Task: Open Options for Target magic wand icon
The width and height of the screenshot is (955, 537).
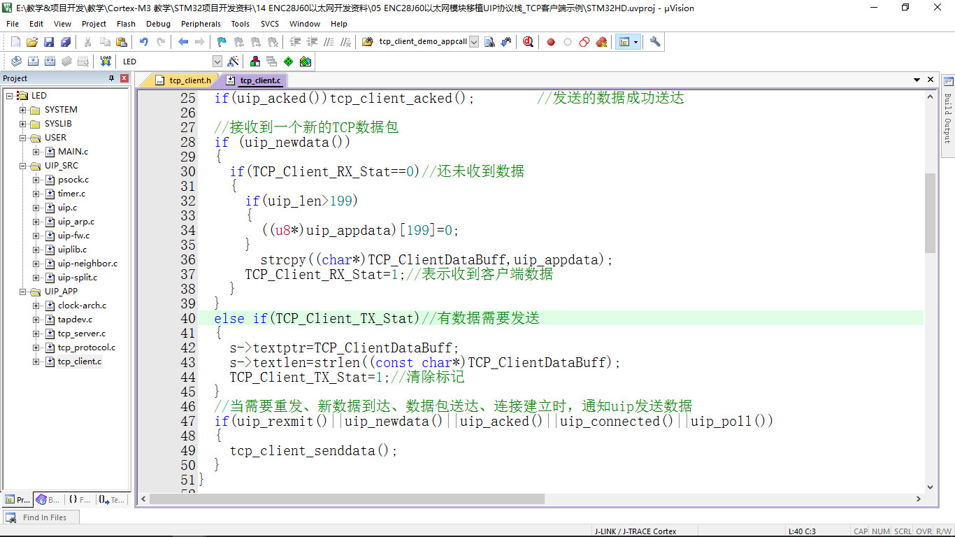Action: pyautogui.click(x=233, y=62)
